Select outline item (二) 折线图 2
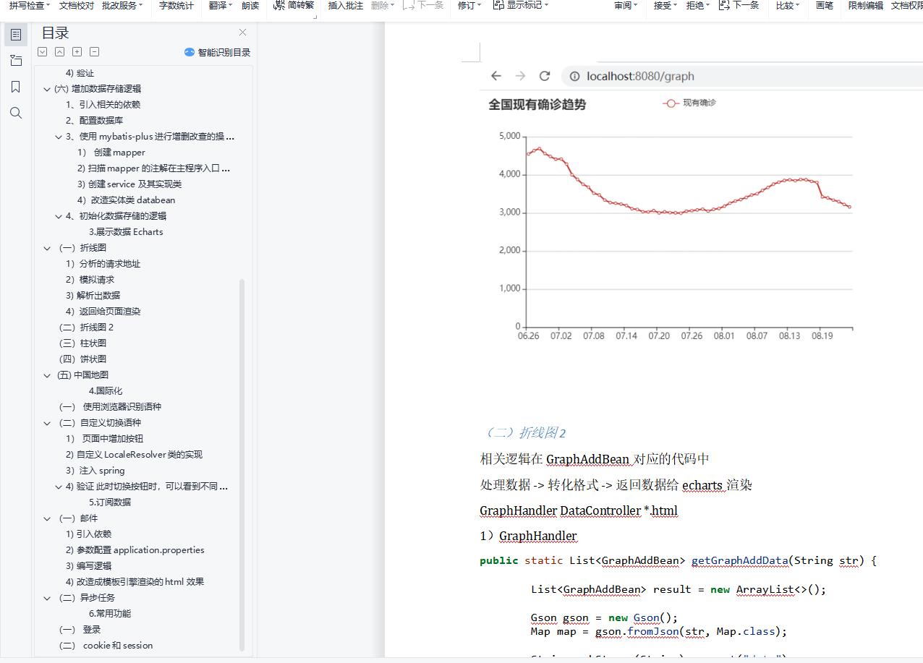The height and width of the screenshot is (663, 923). pos(87,328)
